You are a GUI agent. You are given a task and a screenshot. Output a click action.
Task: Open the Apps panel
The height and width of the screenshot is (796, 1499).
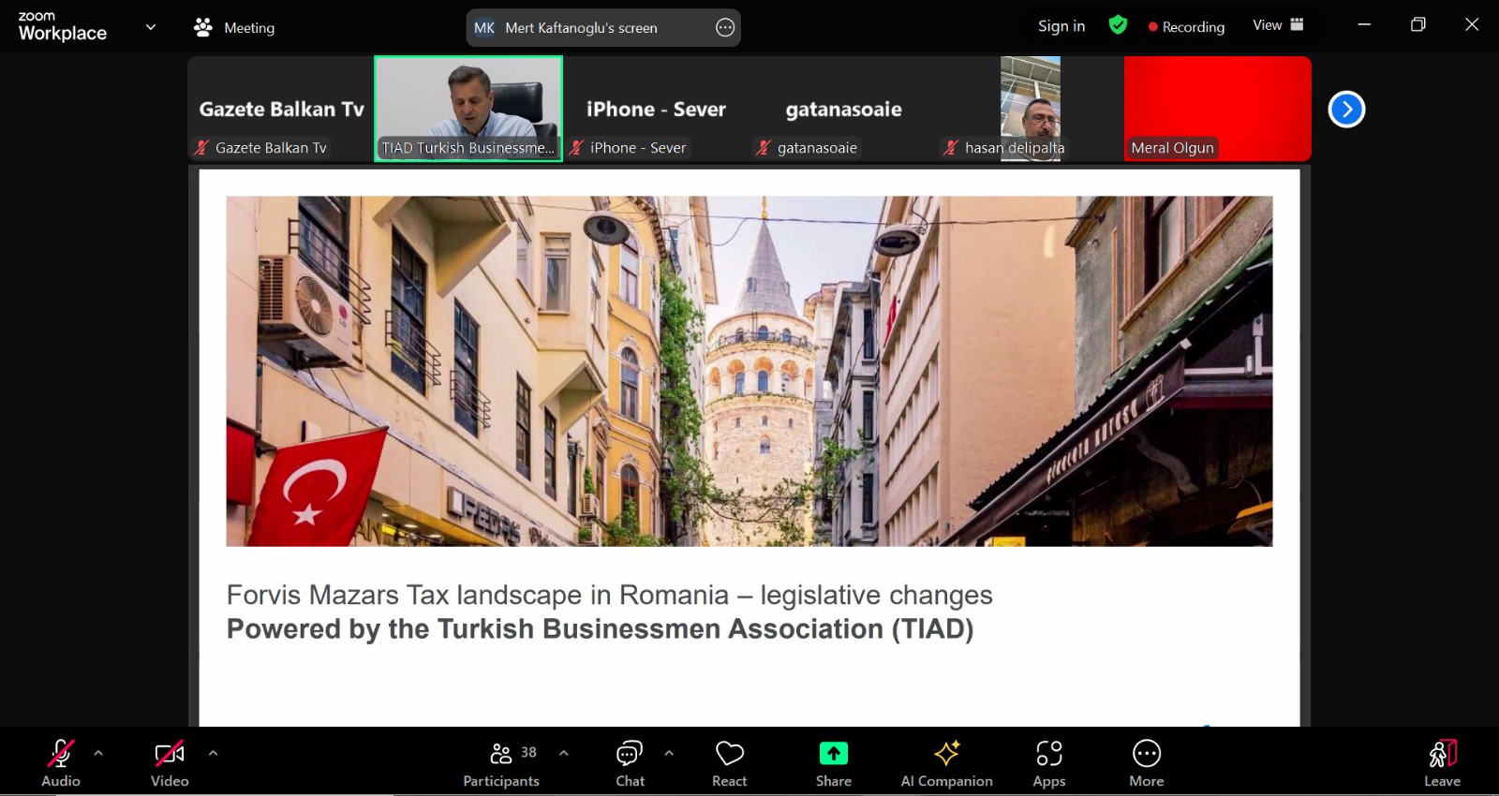1048,764
